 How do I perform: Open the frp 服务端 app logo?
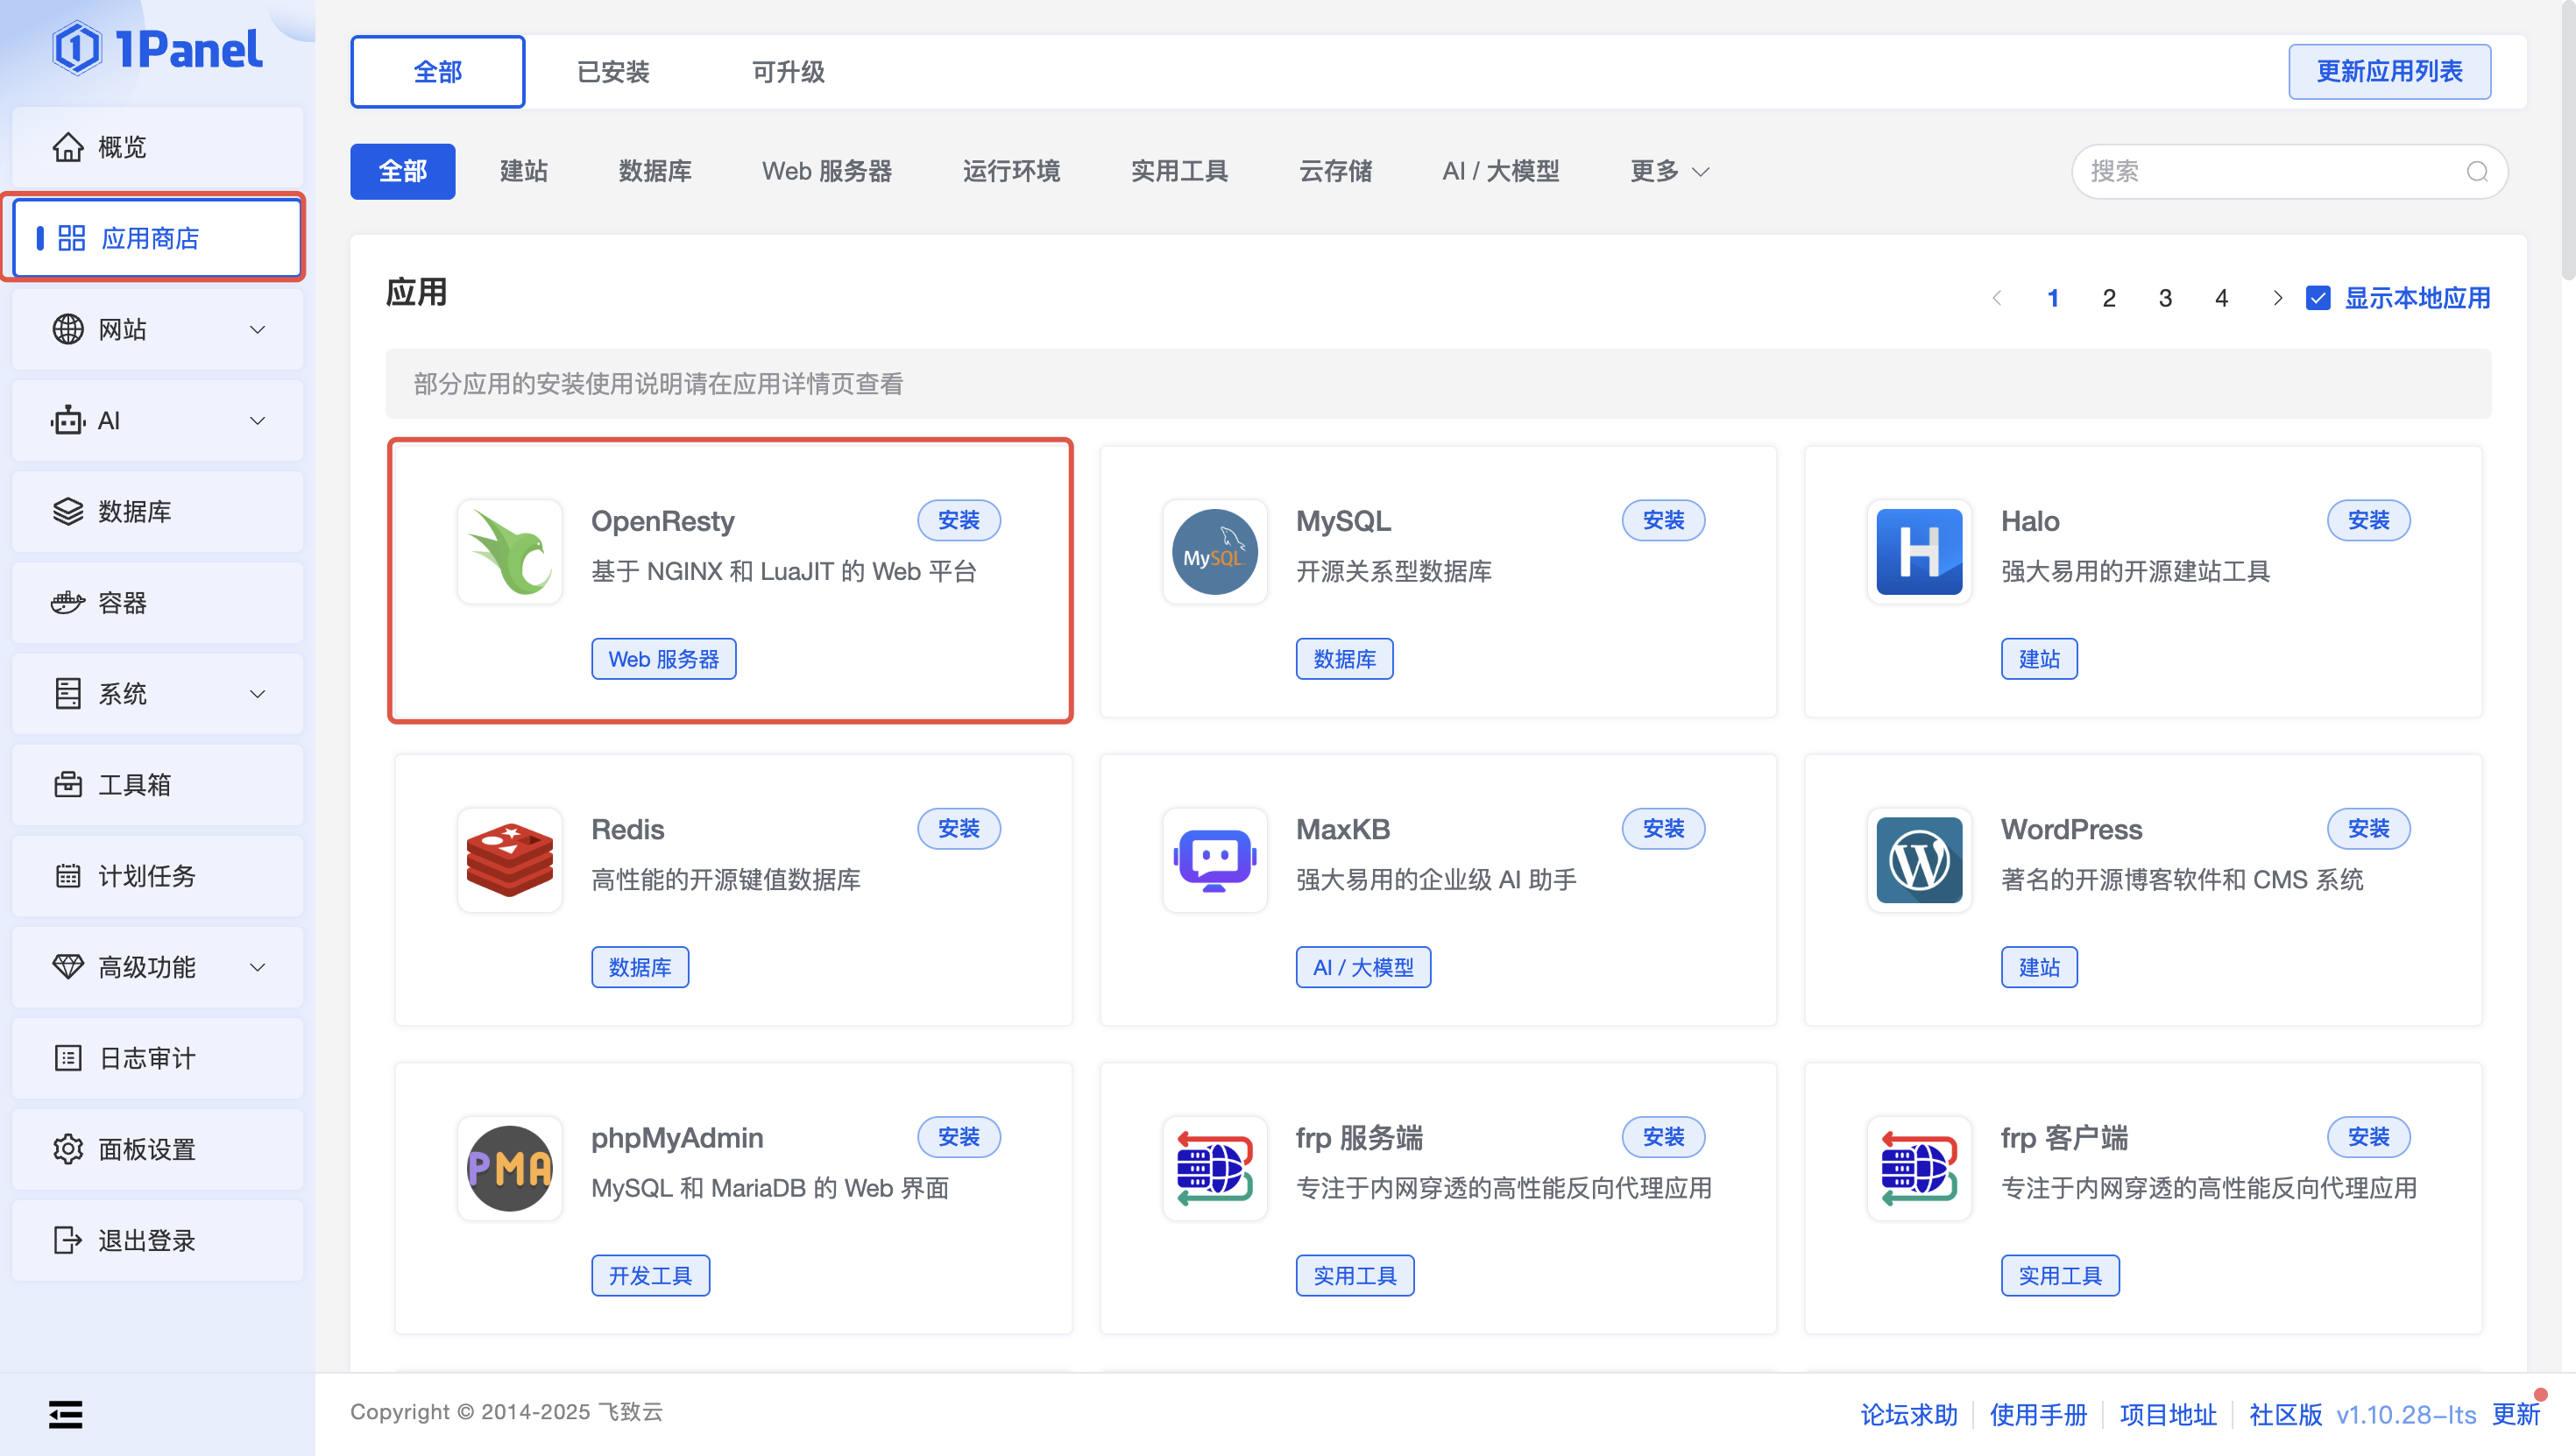(1215, 1168)
